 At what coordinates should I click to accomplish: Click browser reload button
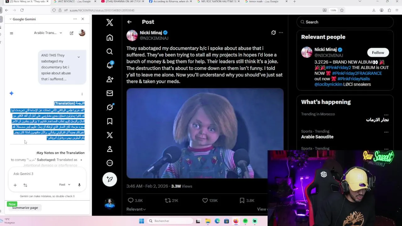[x=22, y=10]
